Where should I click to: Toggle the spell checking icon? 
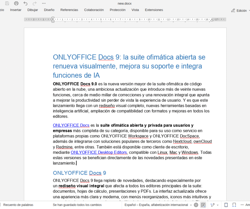[x=203, y=205]
